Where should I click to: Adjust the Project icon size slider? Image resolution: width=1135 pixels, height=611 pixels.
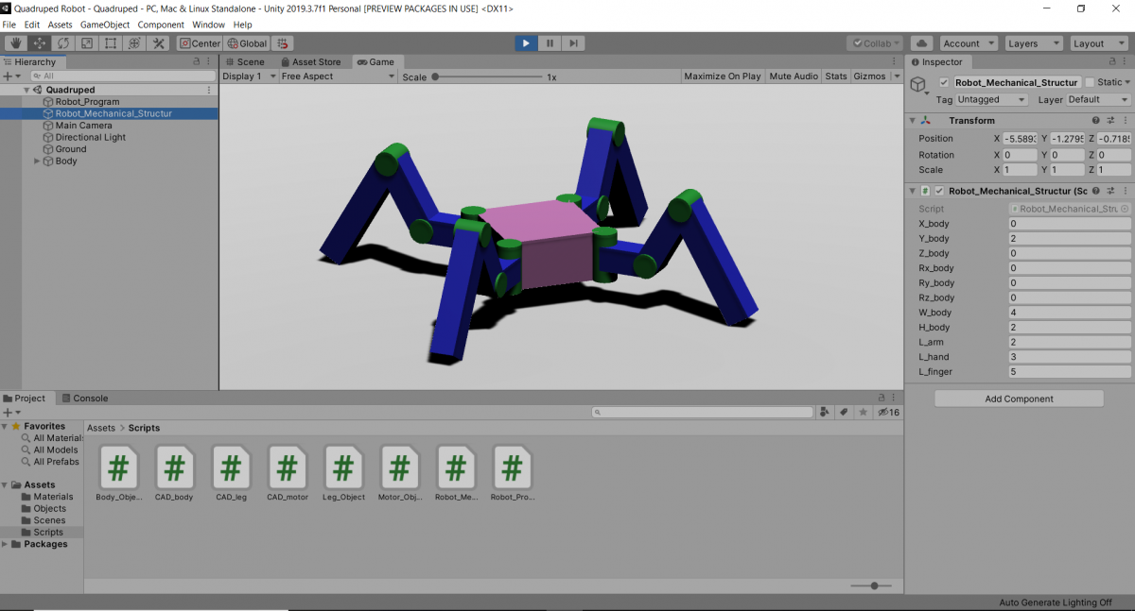(x=870, y=586)
